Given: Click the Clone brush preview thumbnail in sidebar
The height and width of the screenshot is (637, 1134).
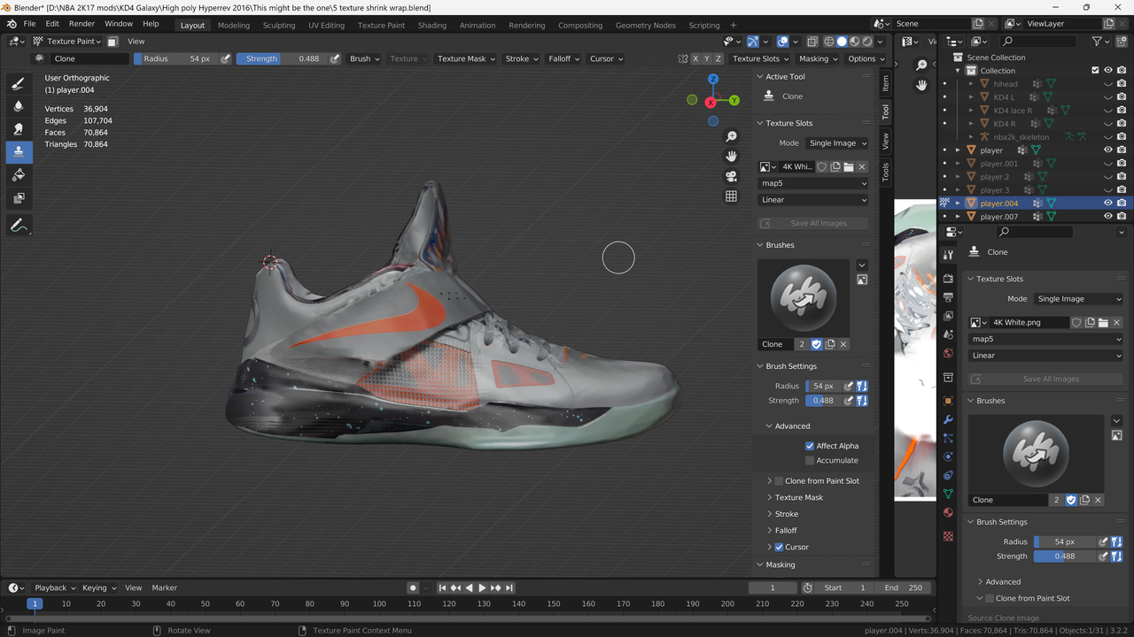Looking at the screenshot, I should point(804,297).
